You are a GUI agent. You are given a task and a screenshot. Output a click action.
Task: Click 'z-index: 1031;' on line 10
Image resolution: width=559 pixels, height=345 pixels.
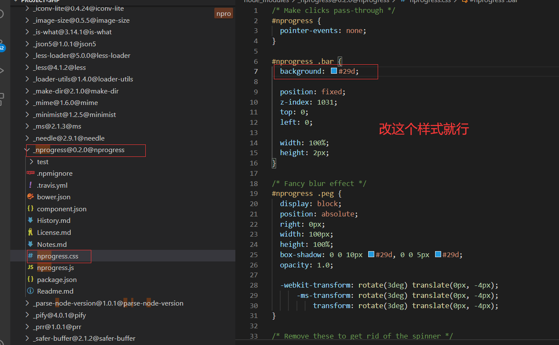[309, 102]
